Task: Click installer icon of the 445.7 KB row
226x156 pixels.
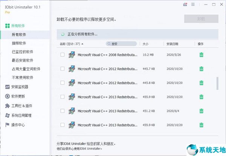Action: click(72, 69)
